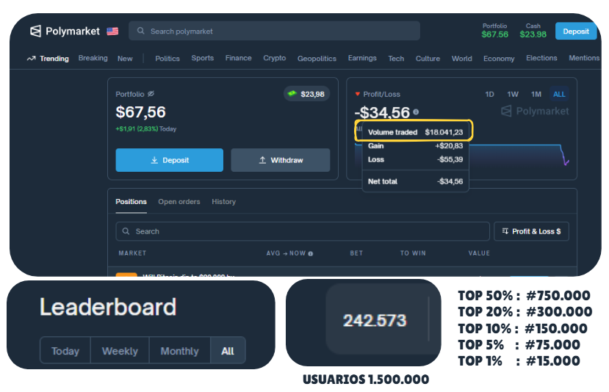
Task: Select the MARKET column header
Action: pos(132,253)
